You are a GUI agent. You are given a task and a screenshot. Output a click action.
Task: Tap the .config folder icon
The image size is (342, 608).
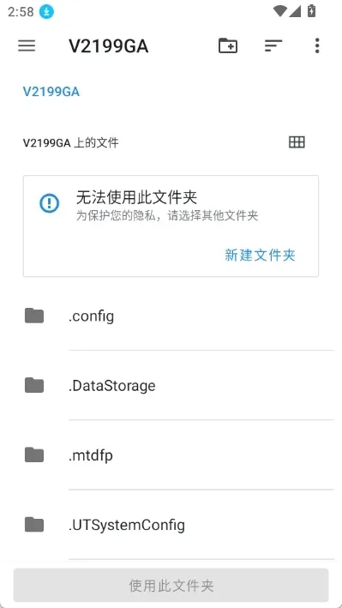pos(34,316)
